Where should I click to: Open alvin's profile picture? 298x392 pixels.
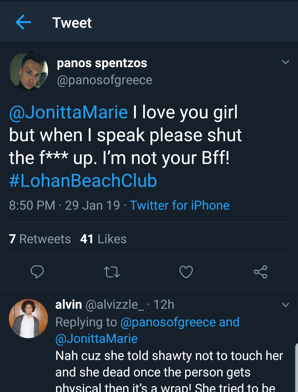click(28, 318)
